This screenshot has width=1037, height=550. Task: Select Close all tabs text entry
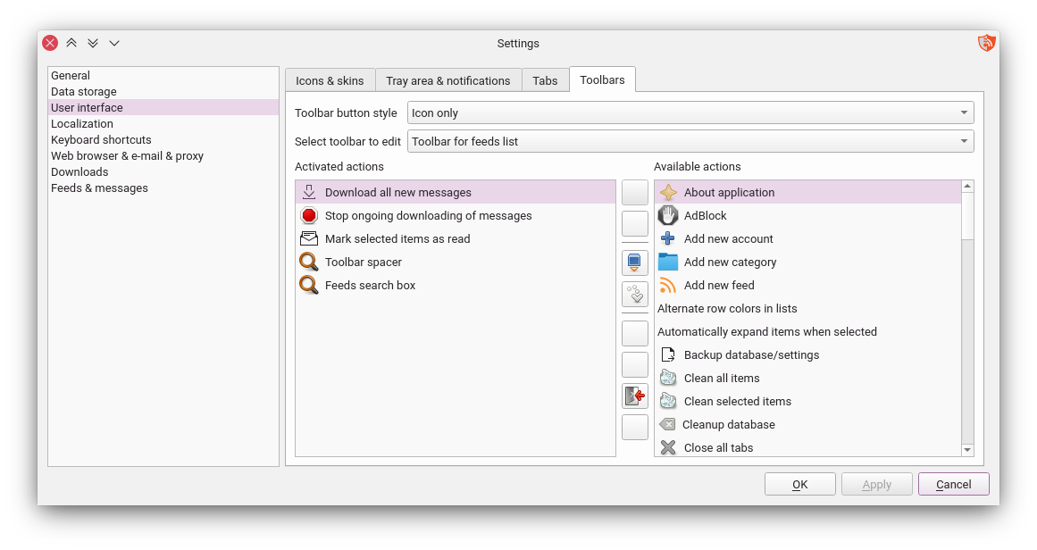[x=718, y=447]
